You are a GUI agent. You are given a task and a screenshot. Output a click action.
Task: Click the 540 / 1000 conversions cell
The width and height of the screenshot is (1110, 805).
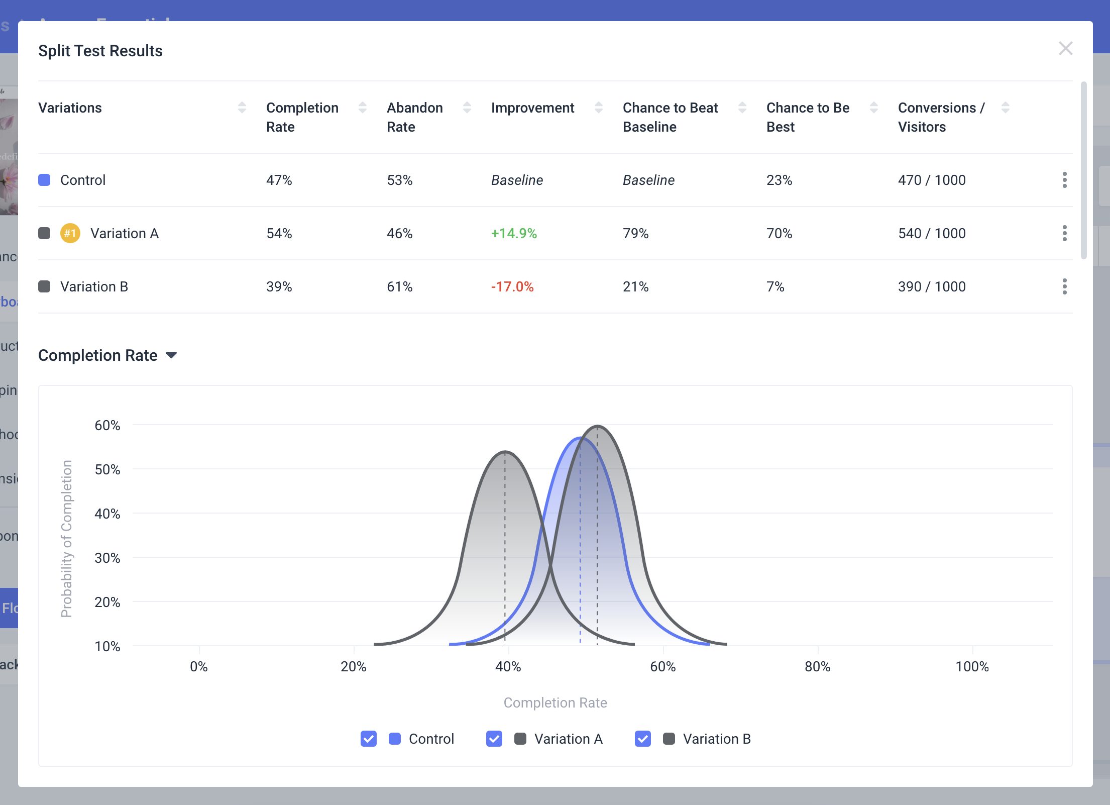pos(932,233)
